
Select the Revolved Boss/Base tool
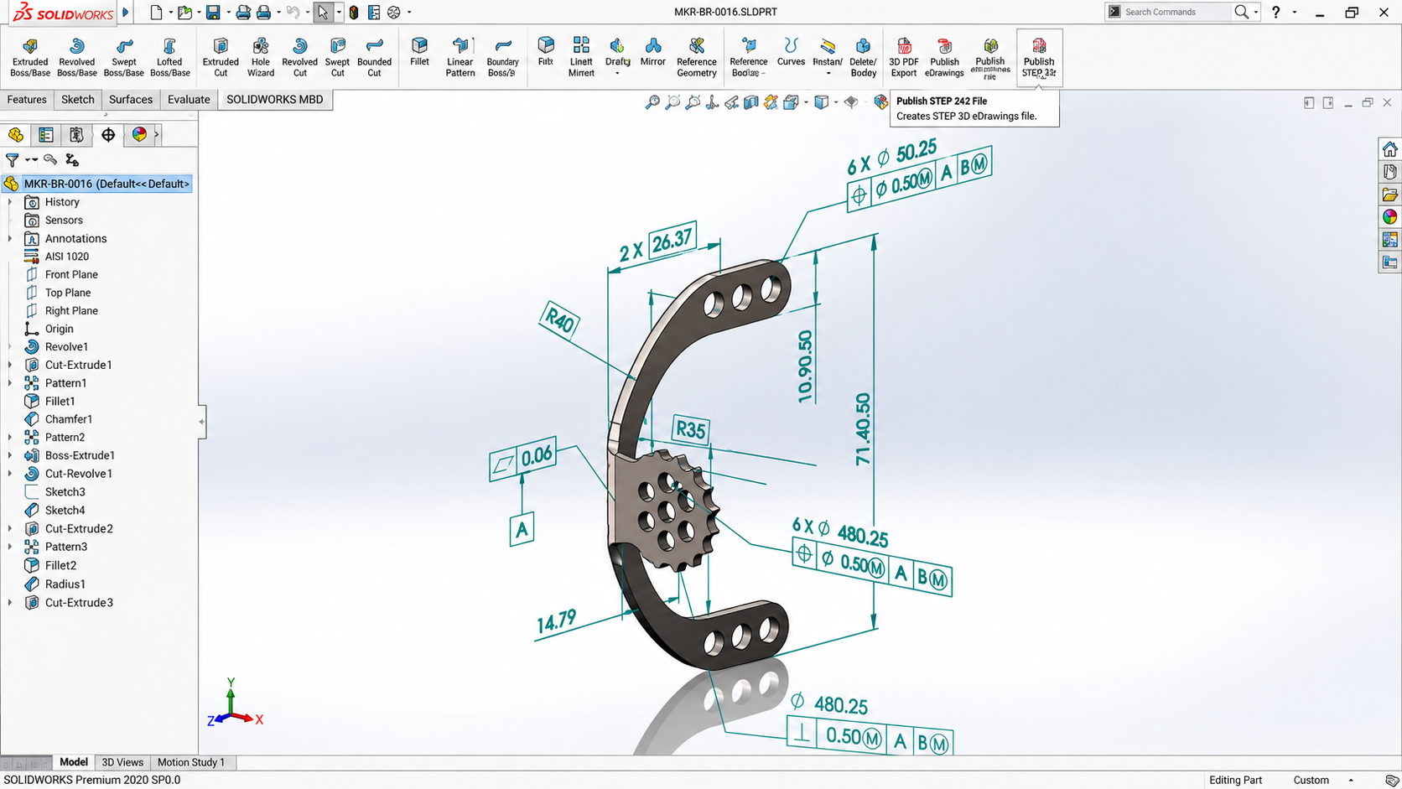point(76,56)
